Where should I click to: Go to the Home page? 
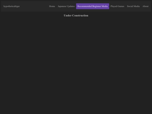[52, 6]
